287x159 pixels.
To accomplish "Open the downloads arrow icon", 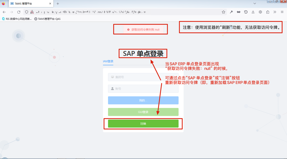I will pos(253,12).
